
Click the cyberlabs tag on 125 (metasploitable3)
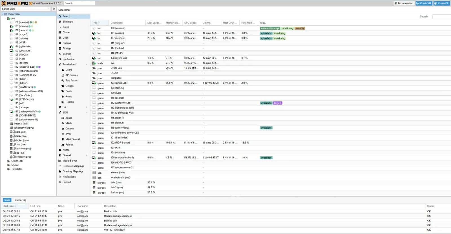[266, 158]
